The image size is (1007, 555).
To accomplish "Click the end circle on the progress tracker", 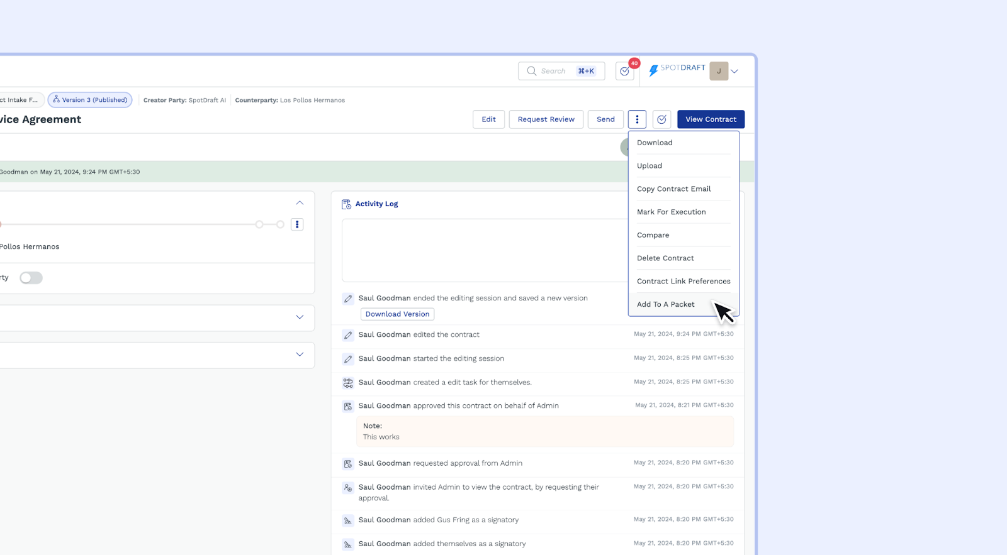I will point(280,224).
